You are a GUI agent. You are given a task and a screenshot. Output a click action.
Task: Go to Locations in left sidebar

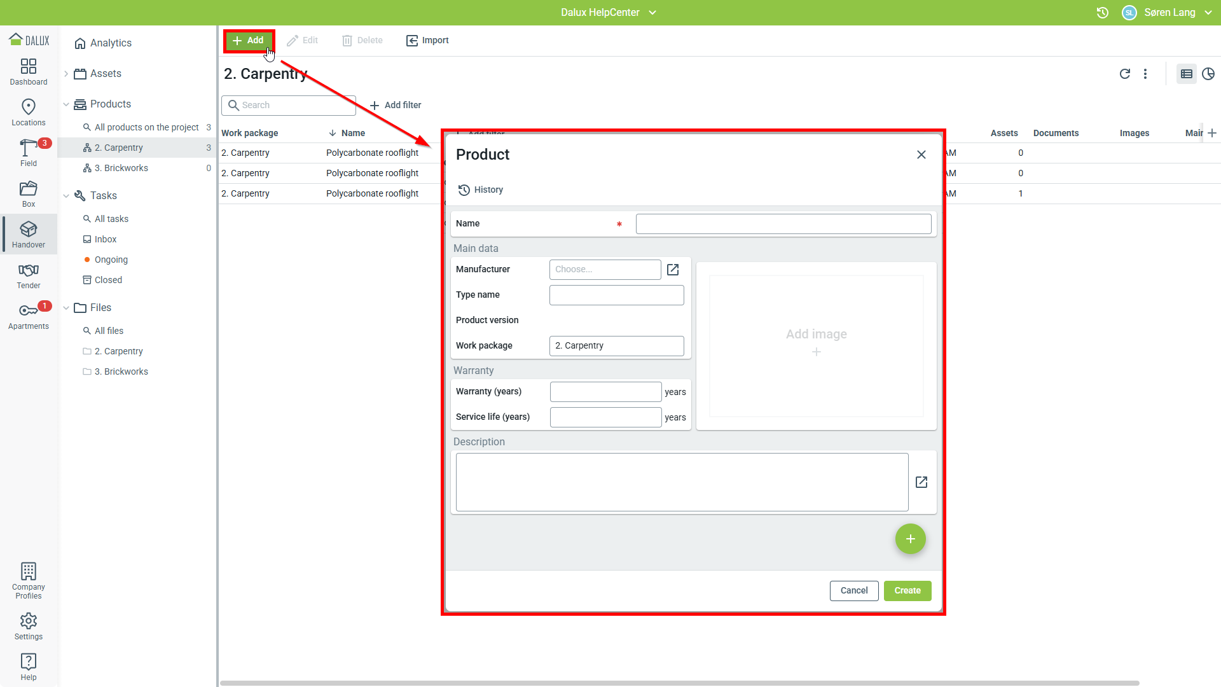[x=29, y=112]
